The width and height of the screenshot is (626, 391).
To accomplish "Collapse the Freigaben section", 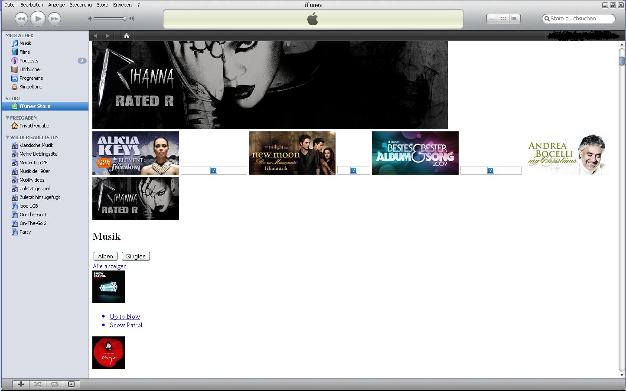I will pos(7,118).
